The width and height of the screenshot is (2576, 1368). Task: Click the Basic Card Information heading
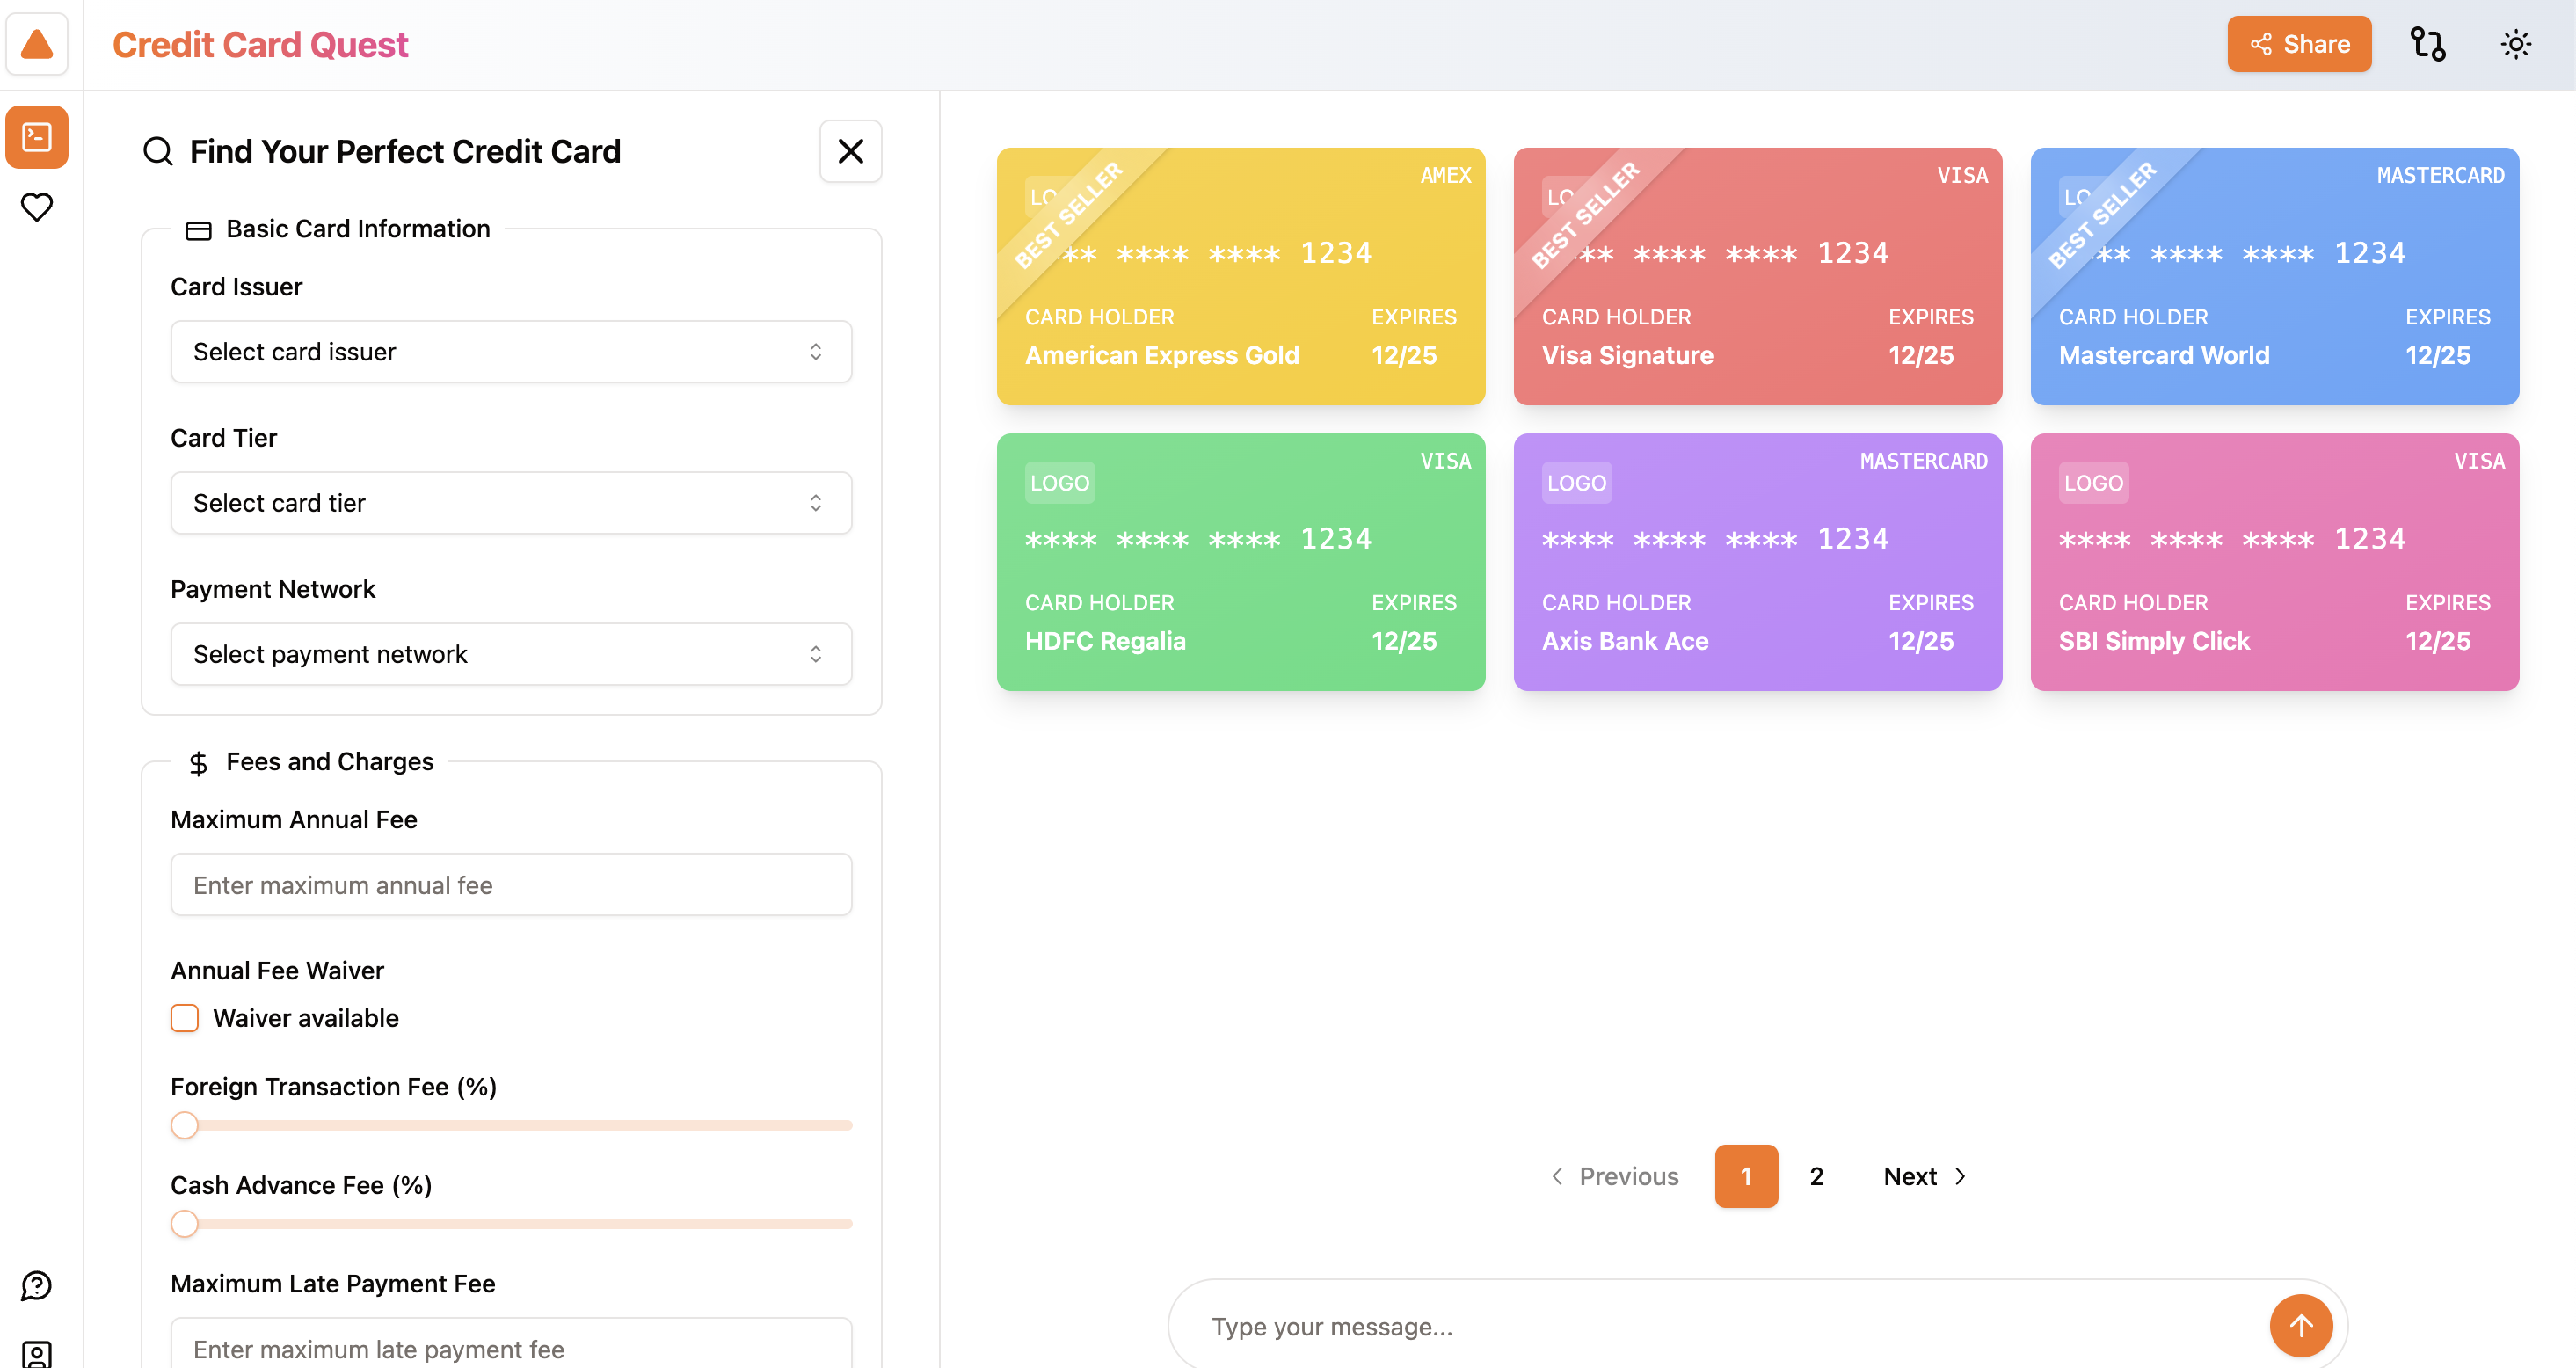[x=358, y=229]
